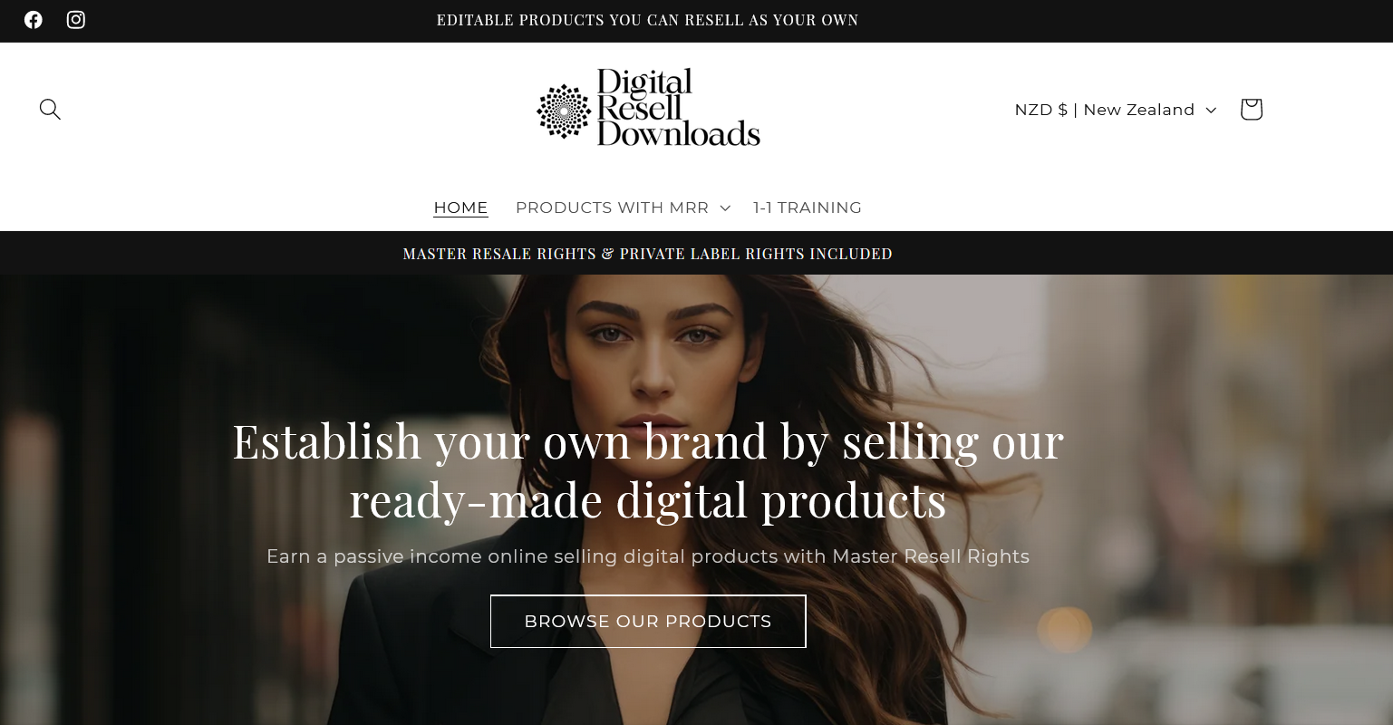Open the Facebook page icon

(x=34, y=20)
